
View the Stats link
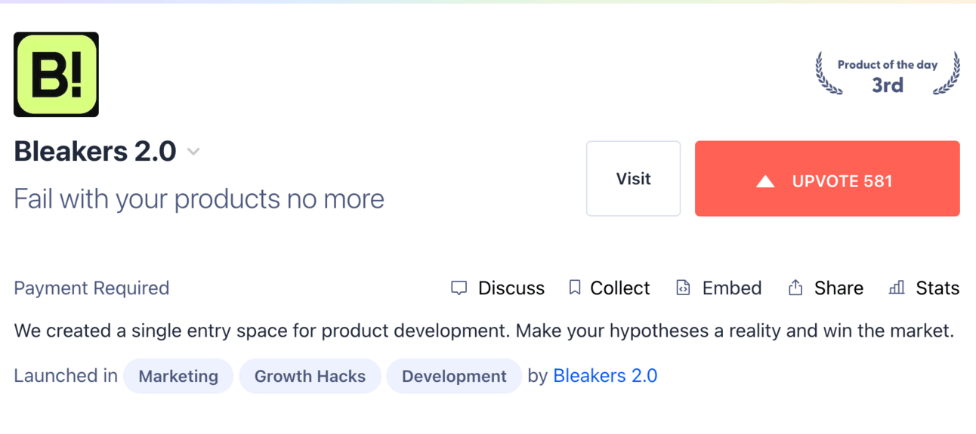(x=937, y=288)
